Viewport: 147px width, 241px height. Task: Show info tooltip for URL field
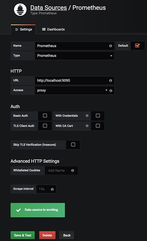point(110,81)
